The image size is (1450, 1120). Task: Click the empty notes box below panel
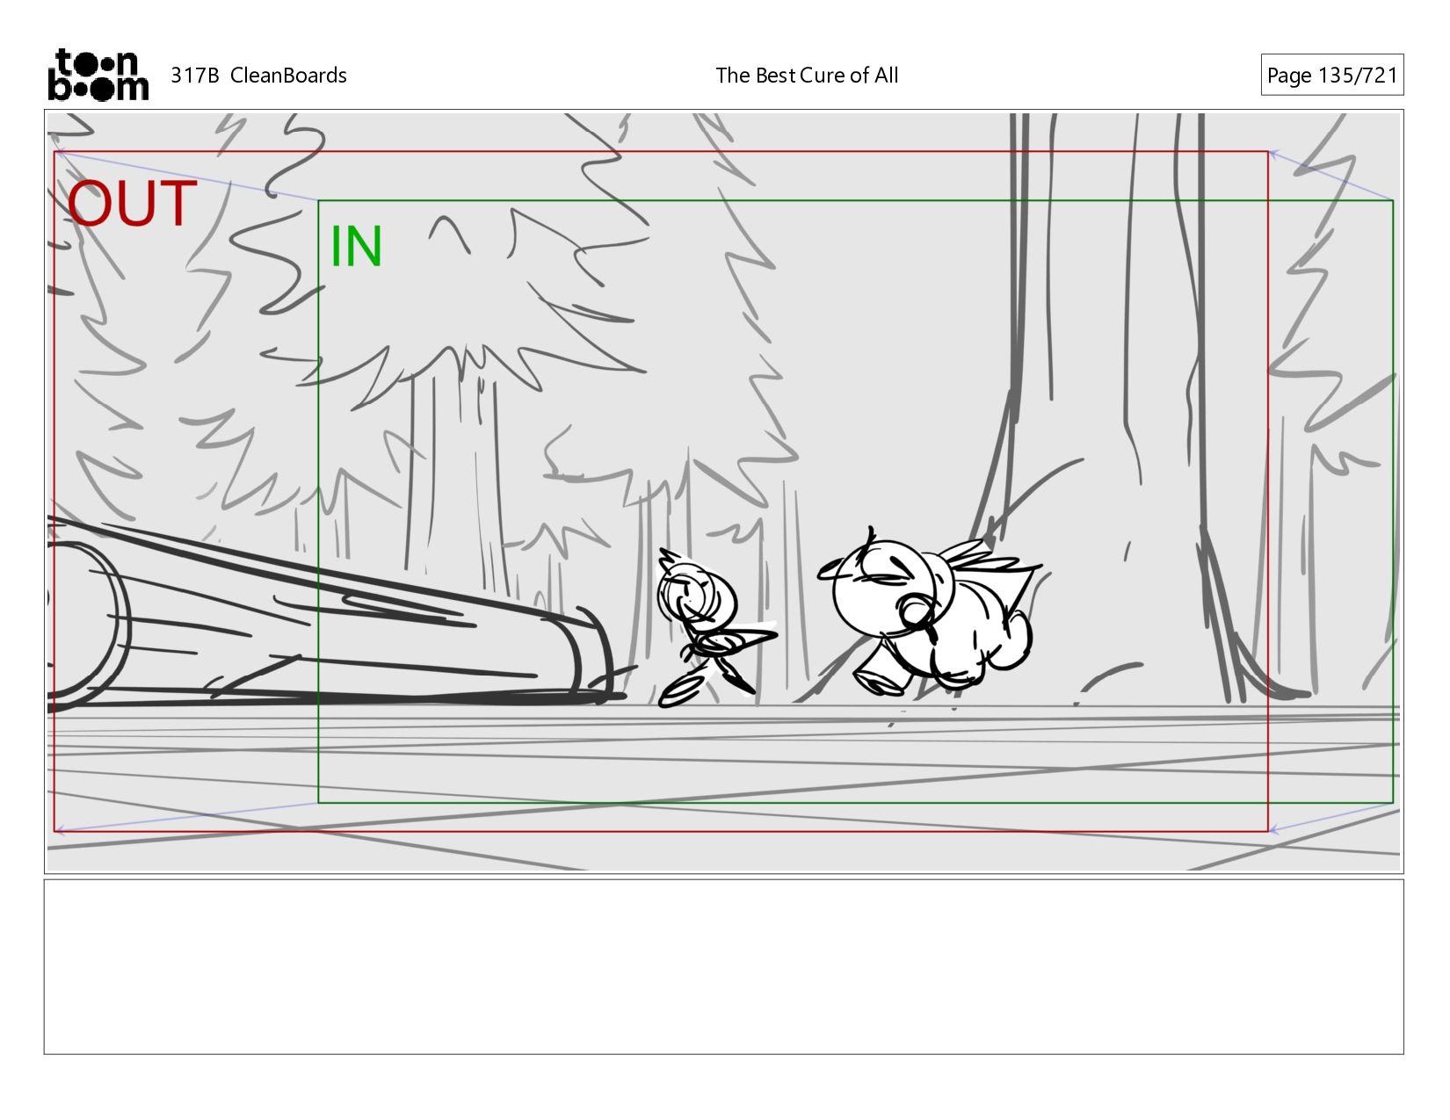tap(723, 966)
